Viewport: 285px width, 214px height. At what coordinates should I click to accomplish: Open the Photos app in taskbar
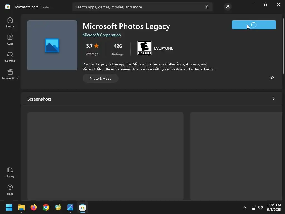point(70,207)
